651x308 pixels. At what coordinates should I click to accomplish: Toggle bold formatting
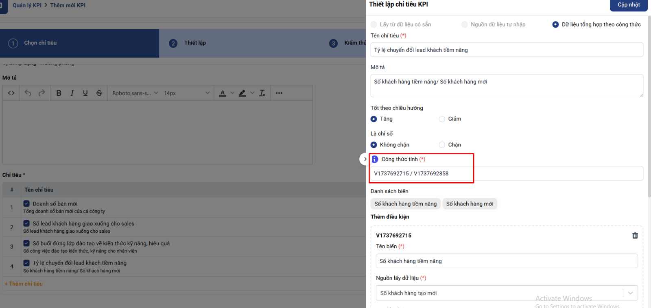(59, 93)
